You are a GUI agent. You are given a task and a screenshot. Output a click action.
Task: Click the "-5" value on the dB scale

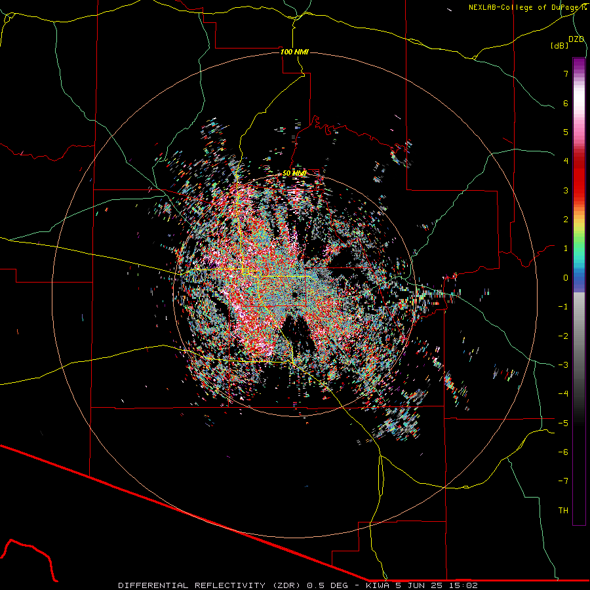(x=563, y=423)
